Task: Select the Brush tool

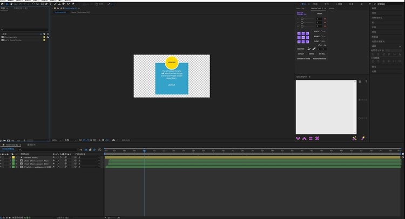Action: (x=55, y=4)
